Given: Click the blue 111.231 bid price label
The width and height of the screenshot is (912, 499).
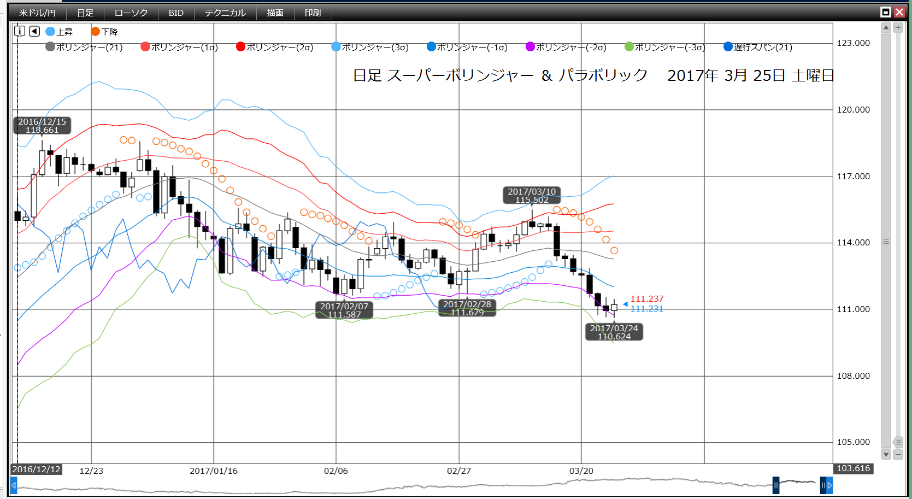Looking at the screenshot, I should click(647, 309).
